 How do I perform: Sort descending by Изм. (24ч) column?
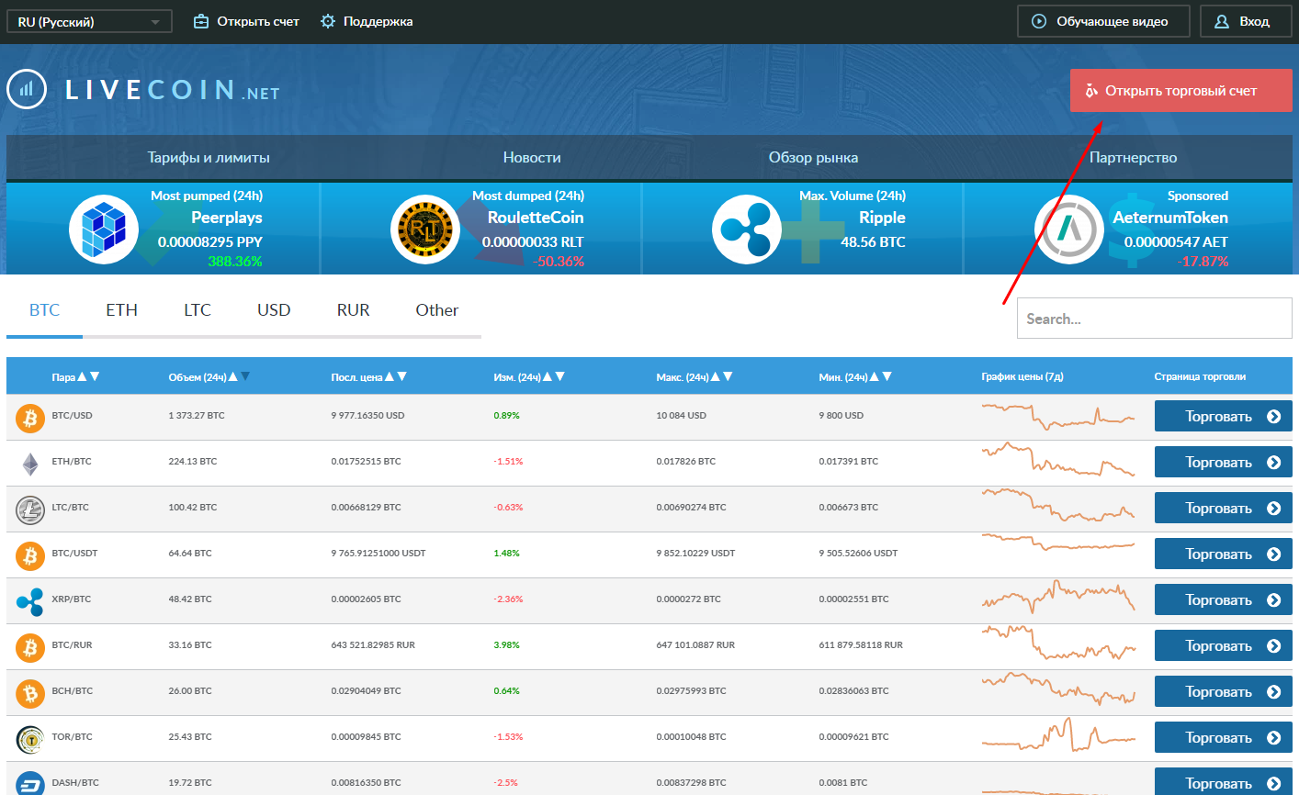click(x=560, y=377)
